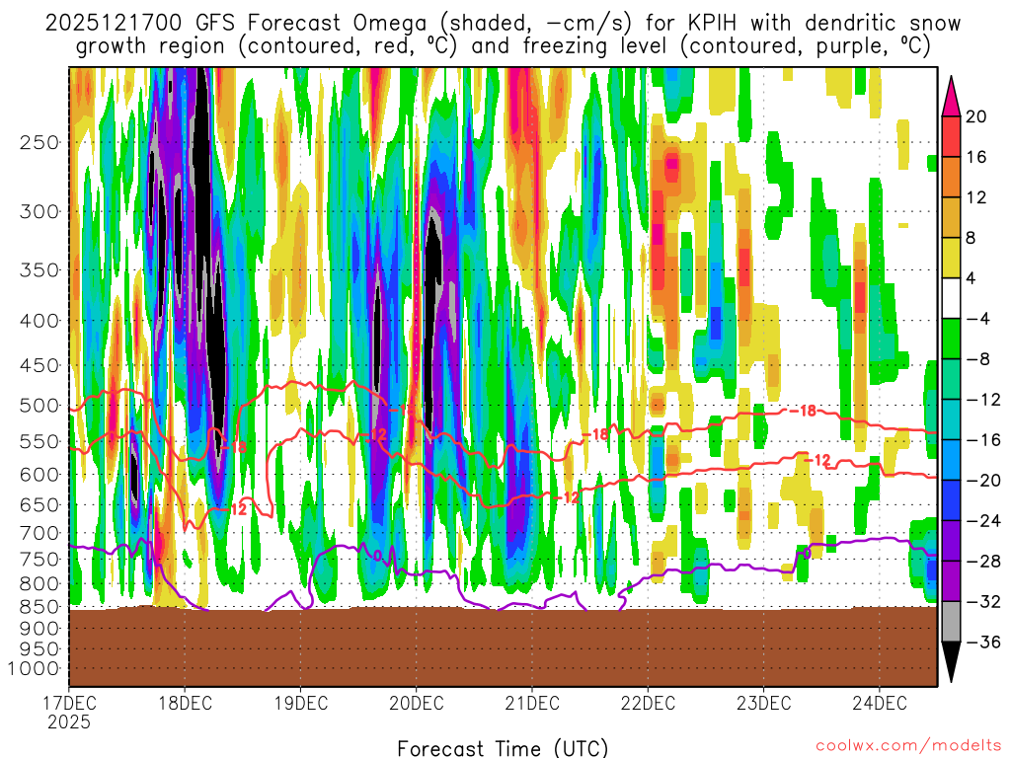Click the 800 pressure level label
This screenshot has width=1011, height=758.
tap(39, 583)
